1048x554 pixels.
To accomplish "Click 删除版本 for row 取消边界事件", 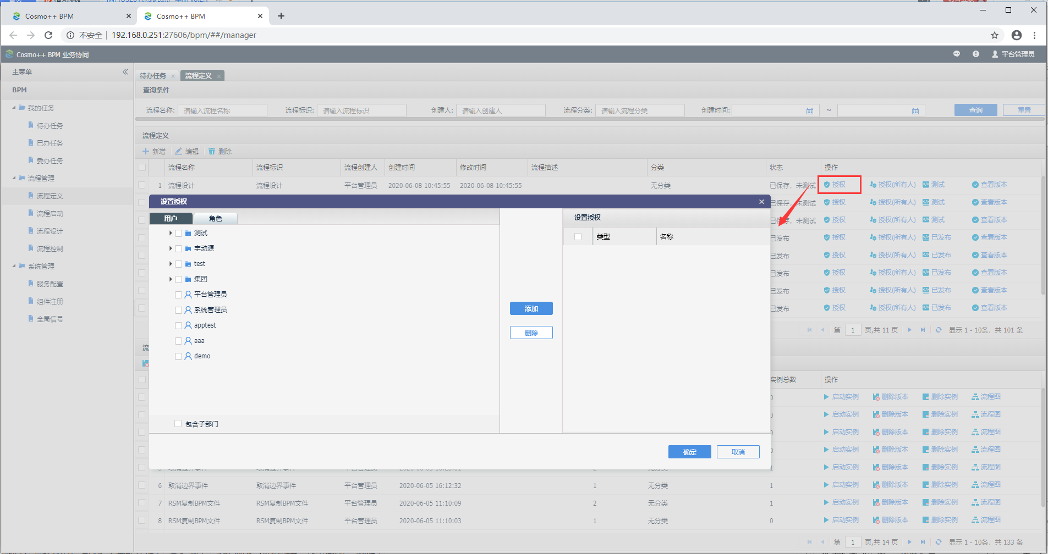I will coord(891,485).
